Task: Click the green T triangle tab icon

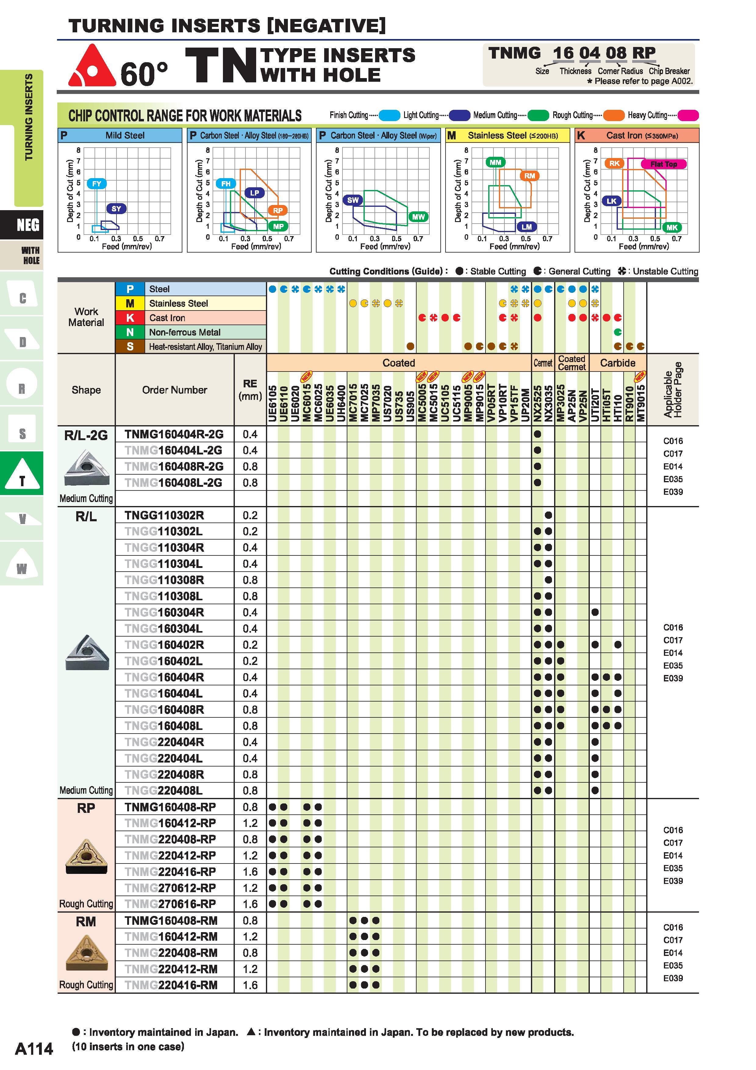Action: pos(21,473)
